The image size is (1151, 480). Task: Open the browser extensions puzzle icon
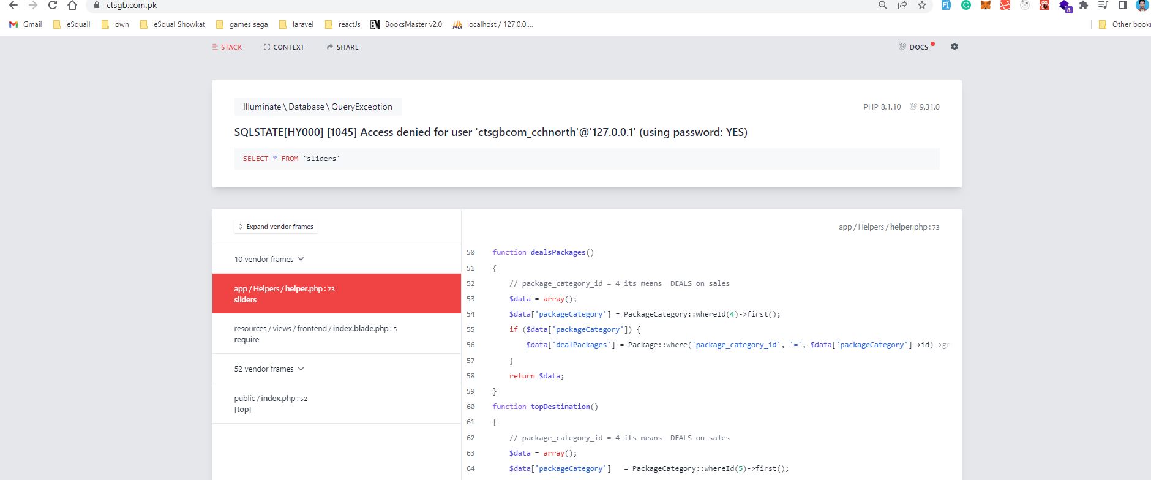click(x=1084, y=5)
